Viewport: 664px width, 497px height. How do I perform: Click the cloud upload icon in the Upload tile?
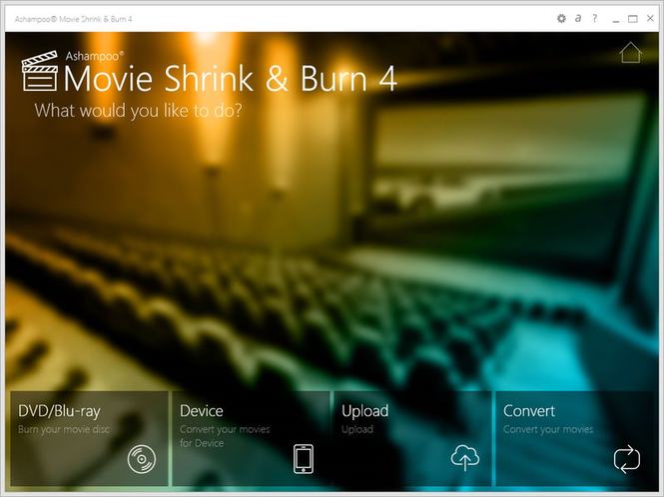465,458
